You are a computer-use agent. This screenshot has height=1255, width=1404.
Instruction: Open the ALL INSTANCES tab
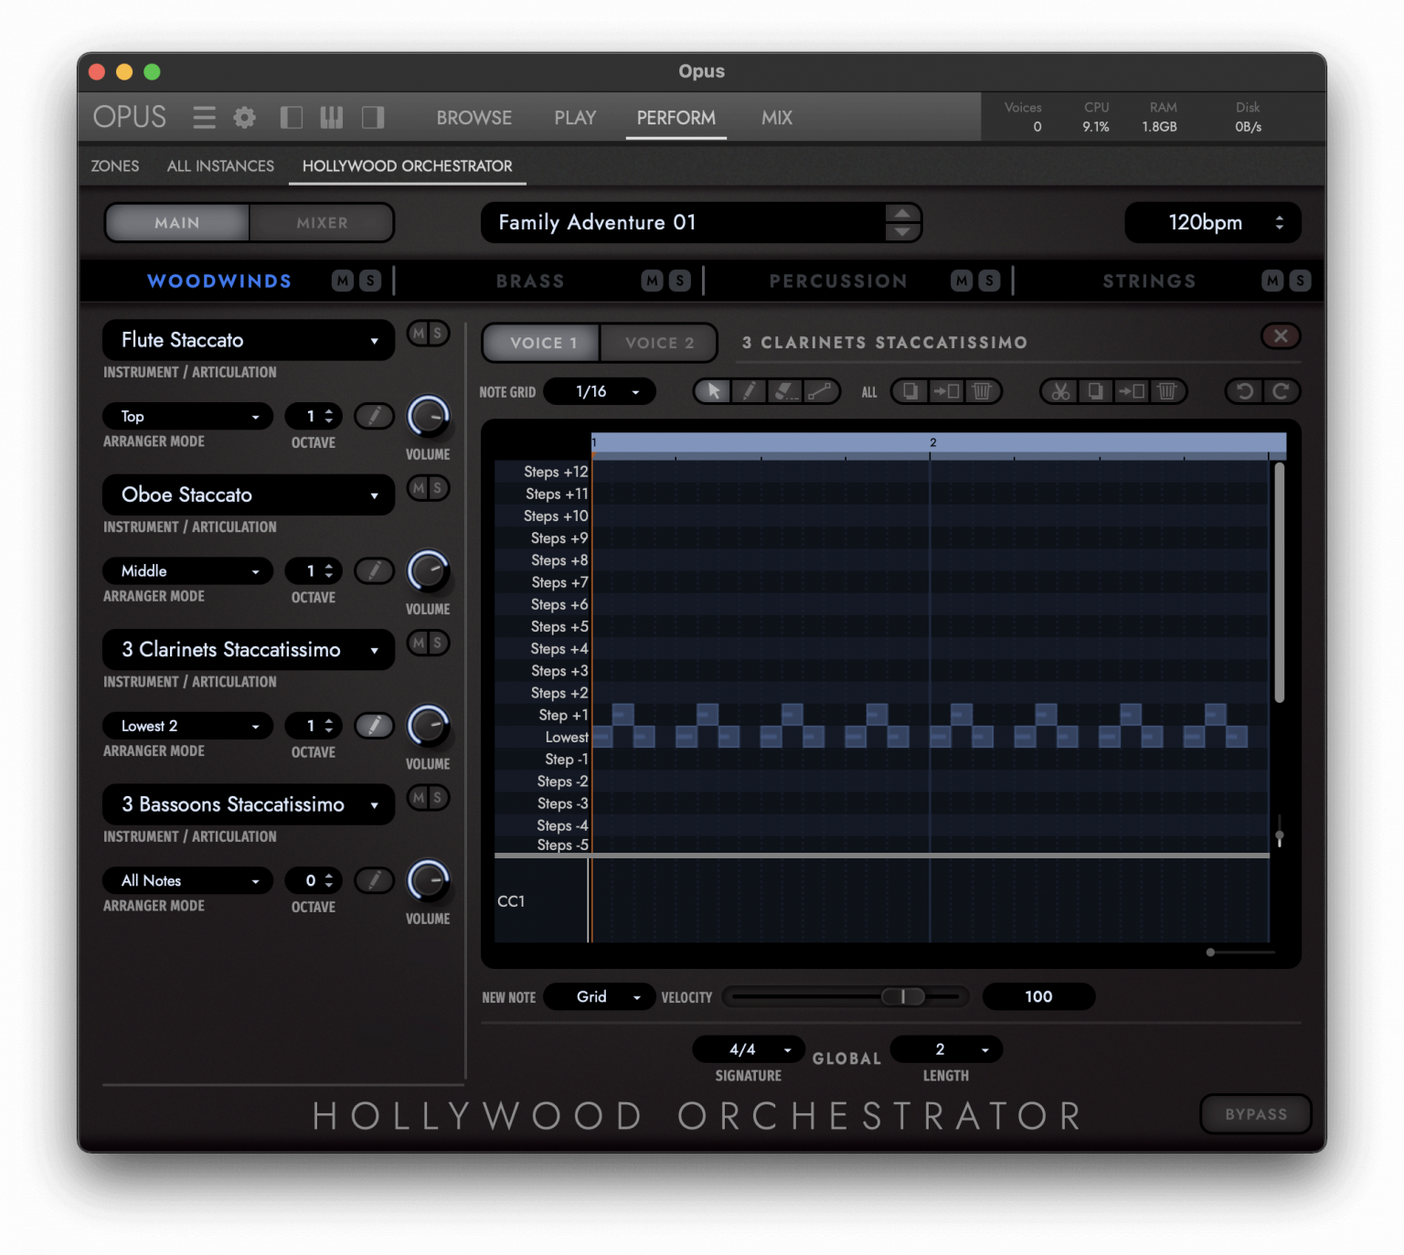pyautogui.click(x=219, y=165)
